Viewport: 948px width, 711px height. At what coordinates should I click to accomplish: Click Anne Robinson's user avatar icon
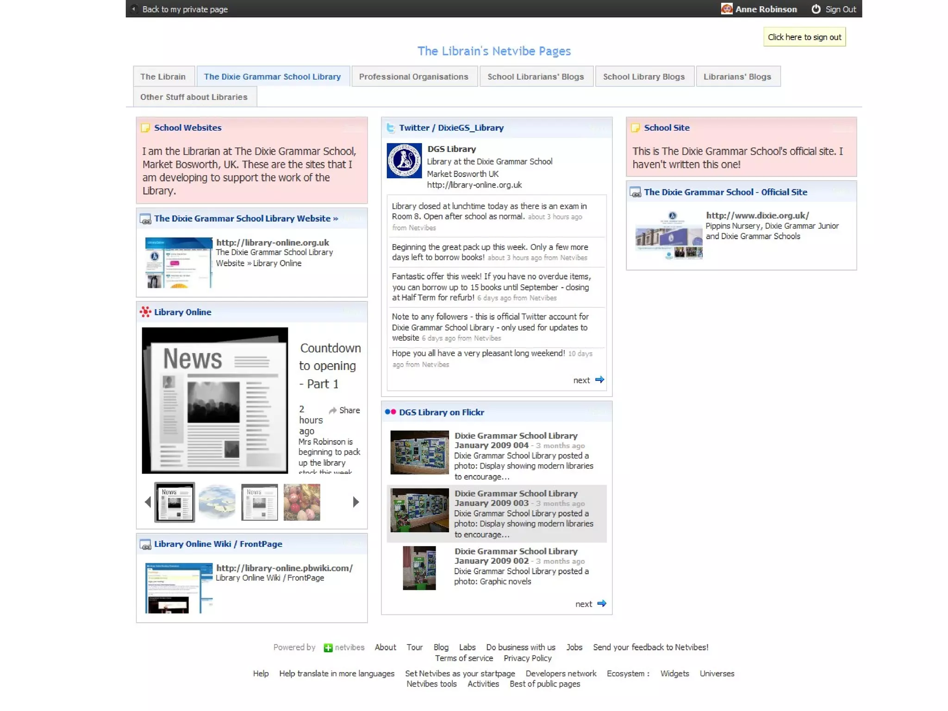pos(726,9)
